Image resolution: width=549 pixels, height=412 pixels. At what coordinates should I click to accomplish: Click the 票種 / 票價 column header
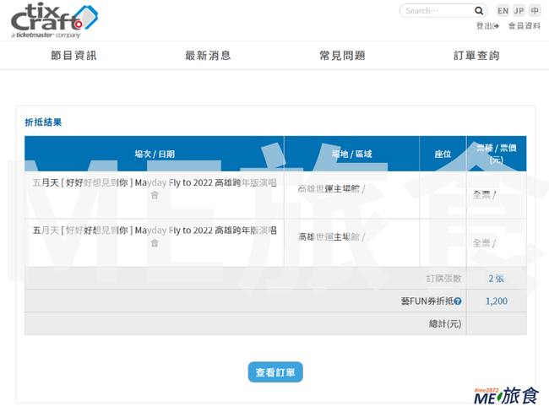click(x=496, y=154)
